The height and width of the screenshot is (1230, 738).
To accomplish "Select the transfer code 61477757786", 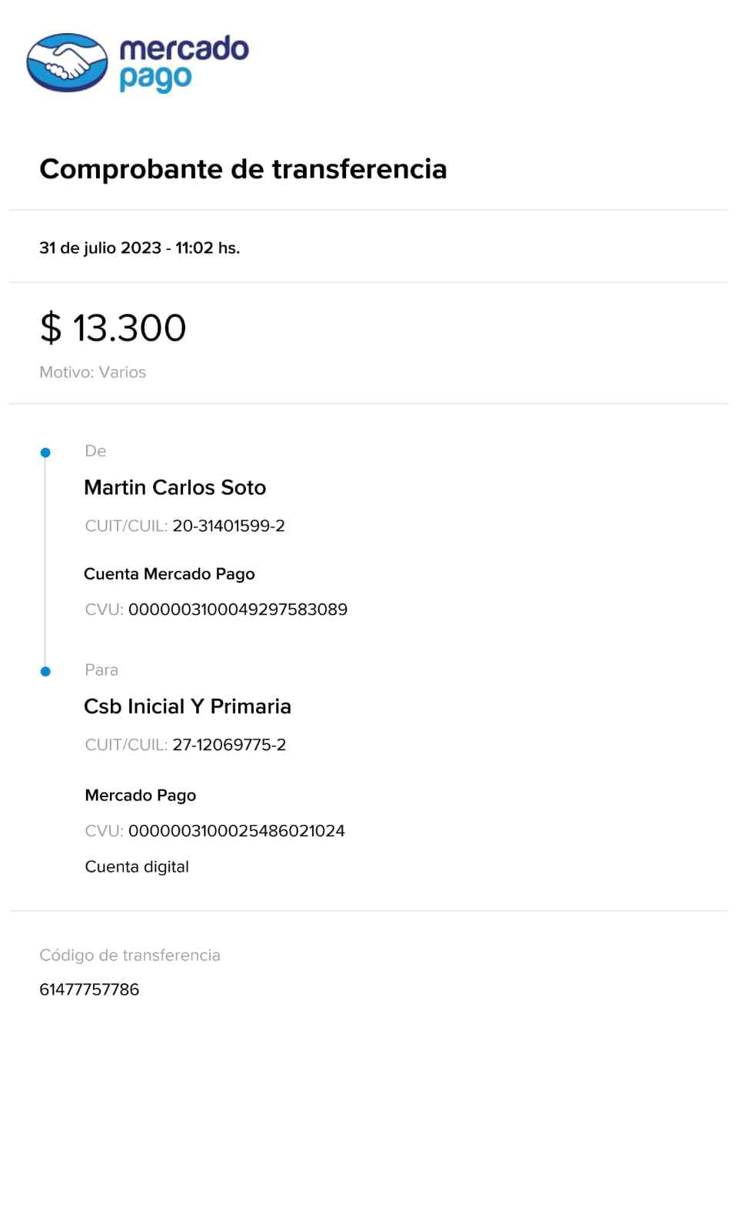I will tap(89, 990).
